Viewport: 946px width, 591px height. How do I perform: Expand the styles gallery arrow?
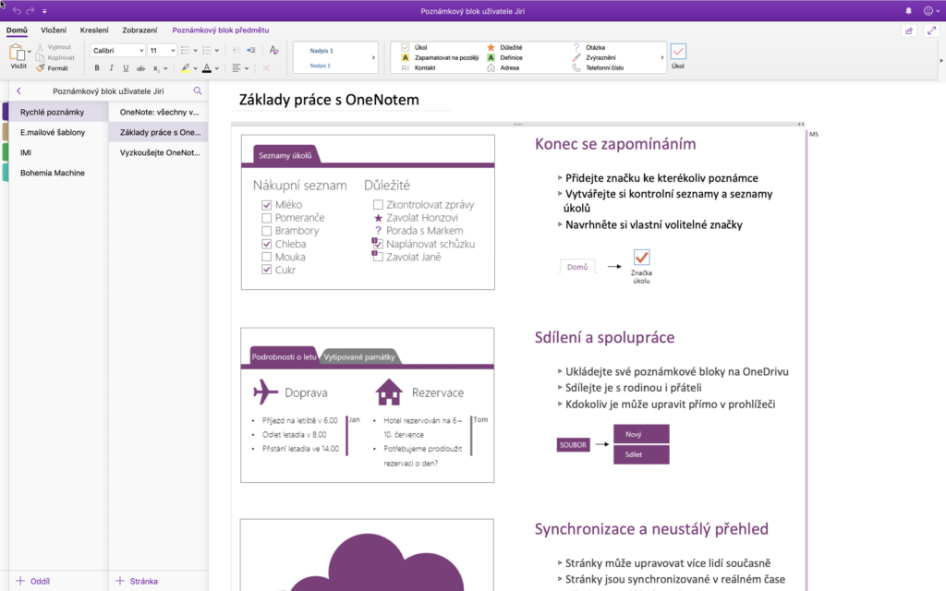[x=373, y=58]
